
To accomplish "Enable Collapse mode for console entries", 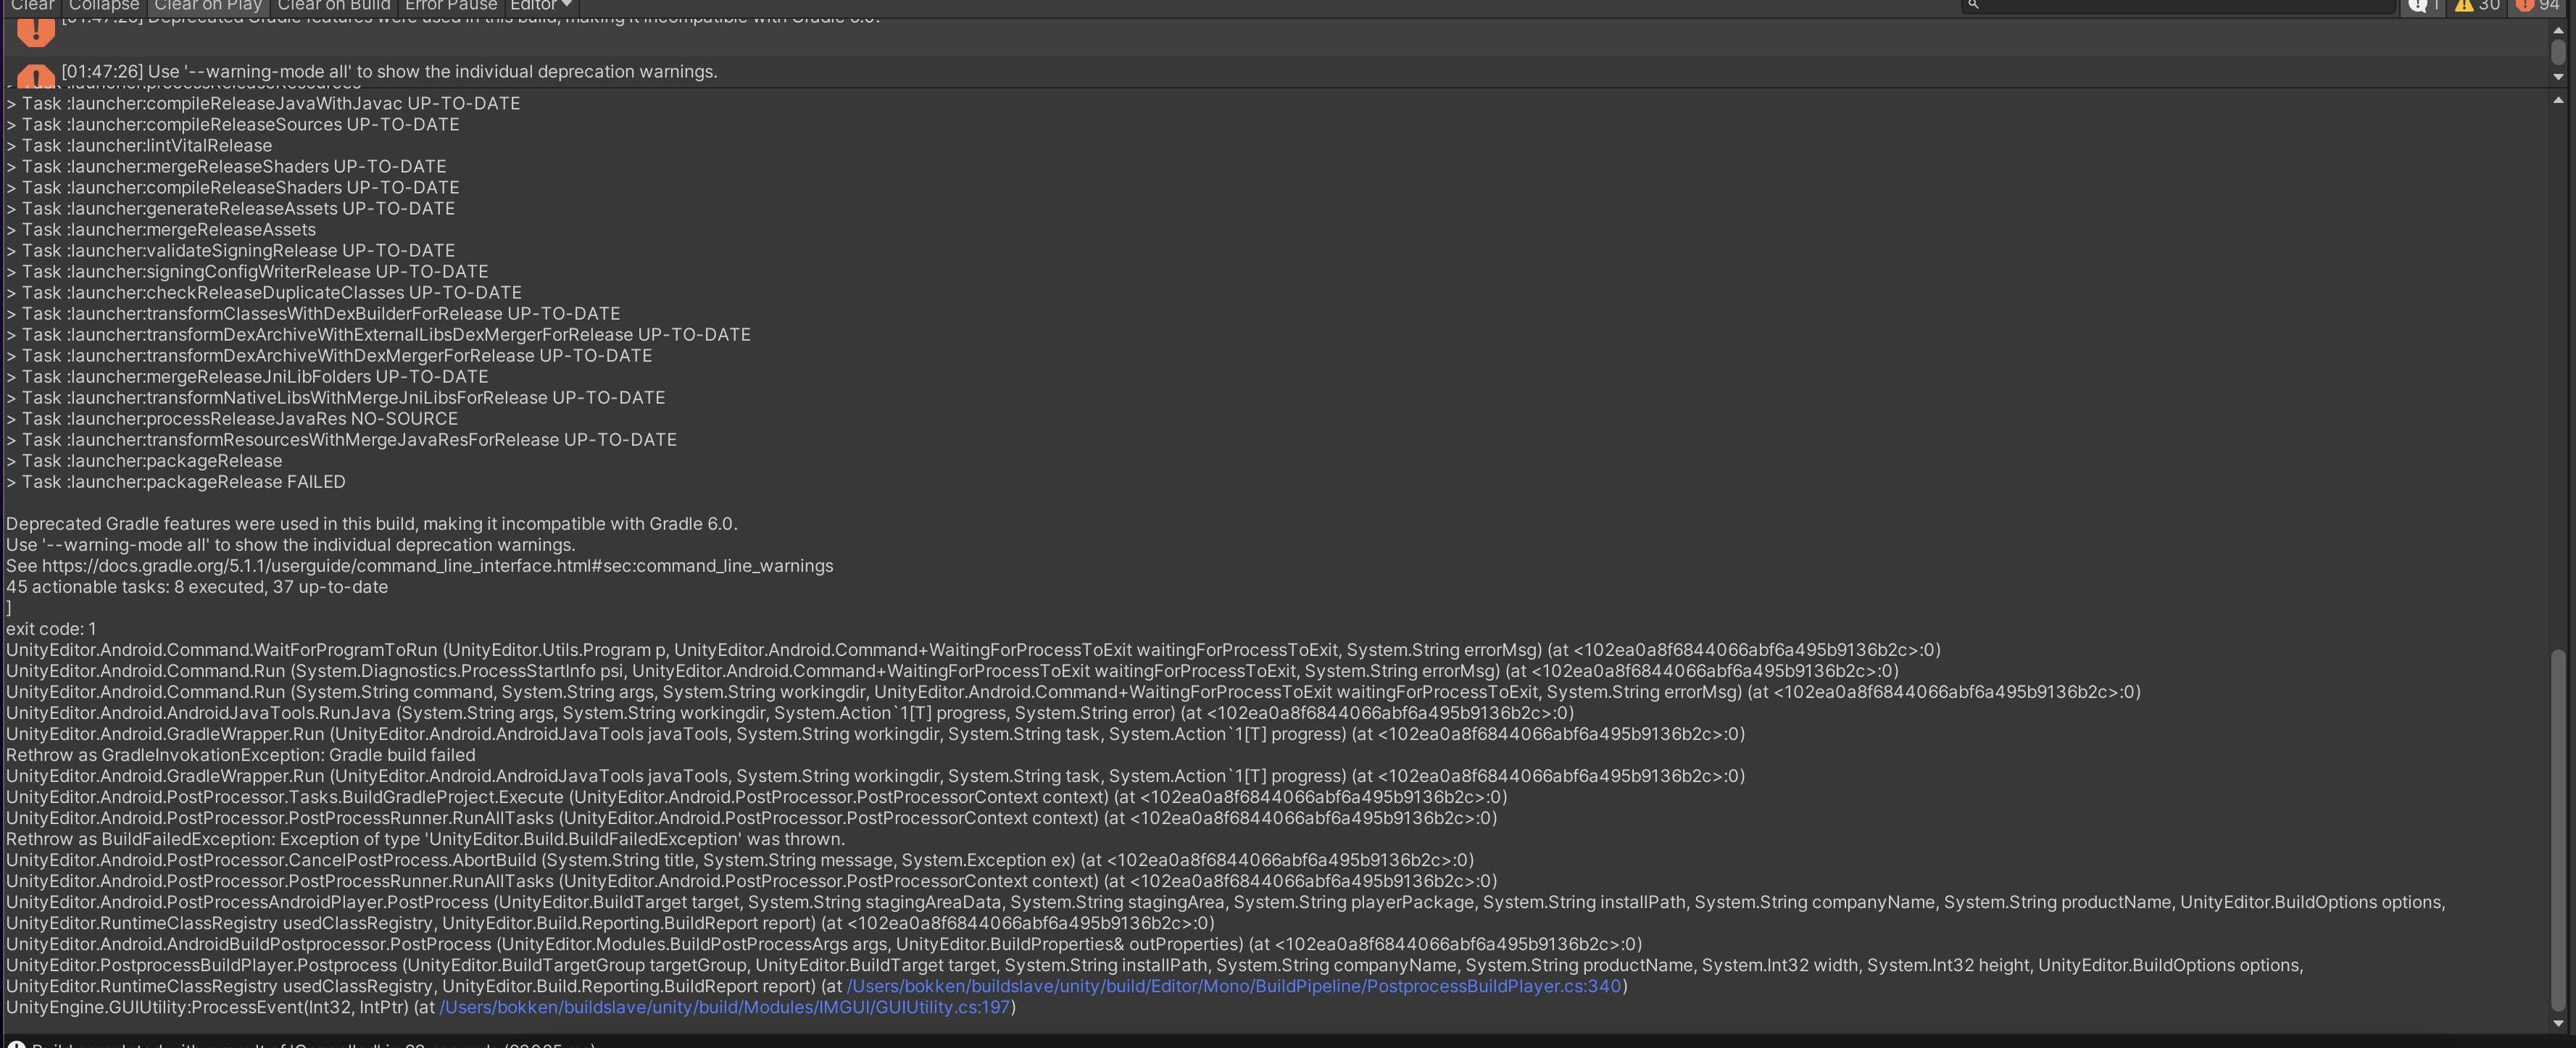I will (104, 5).
